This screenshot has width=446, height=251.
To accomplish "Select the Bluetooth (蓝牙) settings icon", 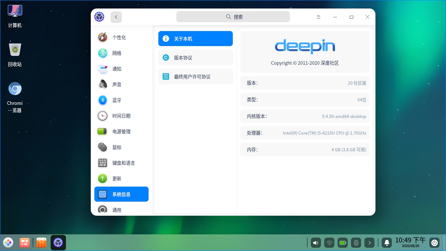I will pyautogui.click(x=103, y=100).
